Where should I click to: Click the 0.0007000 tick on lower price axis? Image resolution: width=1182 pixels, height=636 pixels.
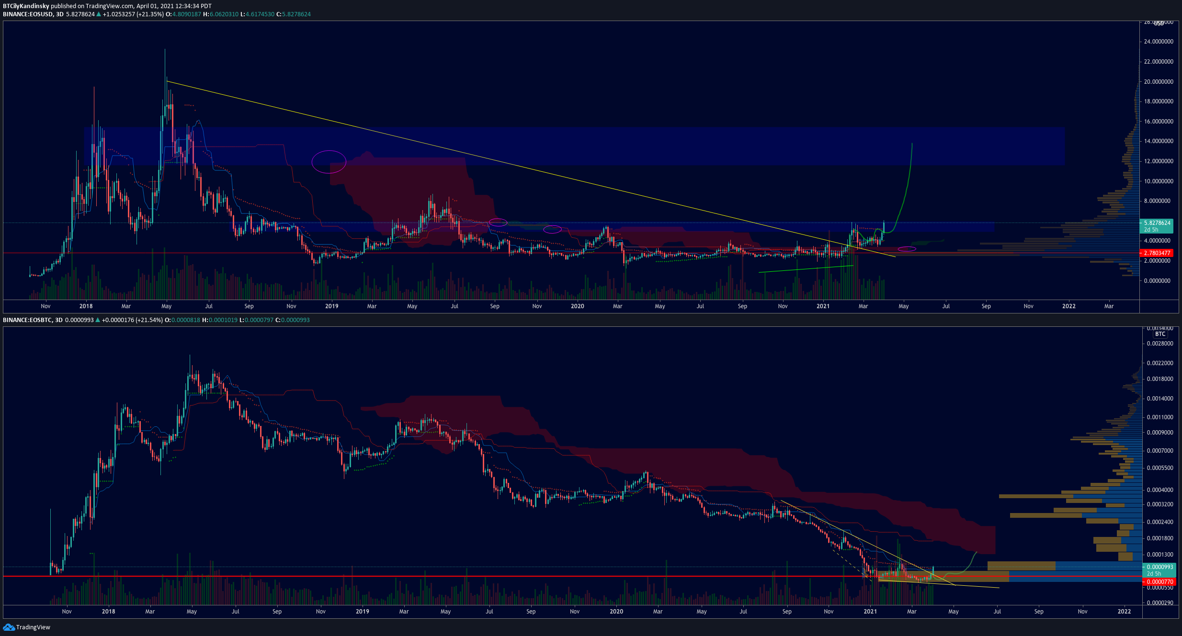click(x=1160, y=451)
